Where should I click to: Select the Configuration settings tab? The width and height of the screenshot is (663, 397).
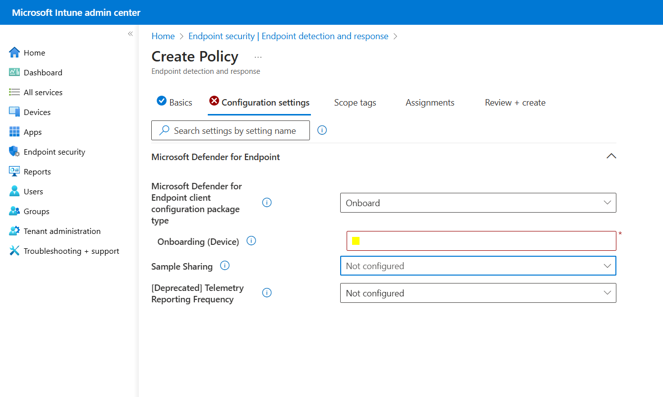coord(259,103)
